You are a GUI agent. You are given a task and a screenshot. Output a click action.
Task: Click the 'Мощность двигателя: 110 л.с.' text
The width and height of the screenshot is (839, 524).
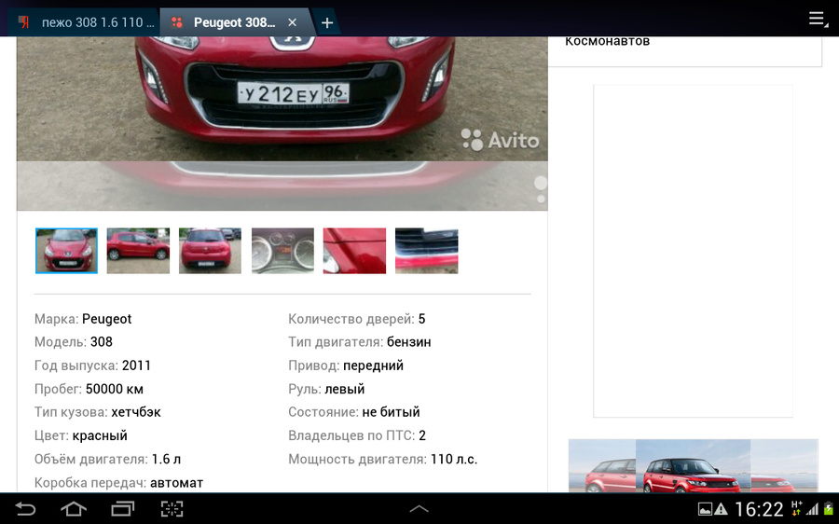click(382, 460)
